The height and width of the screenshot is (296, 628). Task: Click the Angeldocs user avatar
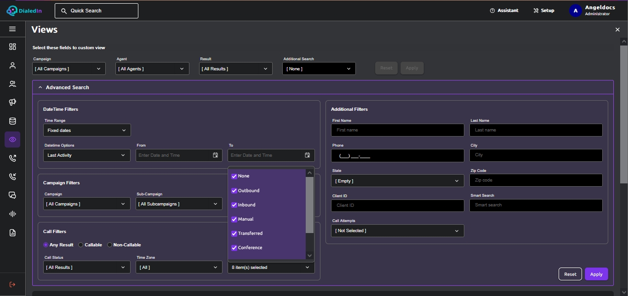pos(576,11)
